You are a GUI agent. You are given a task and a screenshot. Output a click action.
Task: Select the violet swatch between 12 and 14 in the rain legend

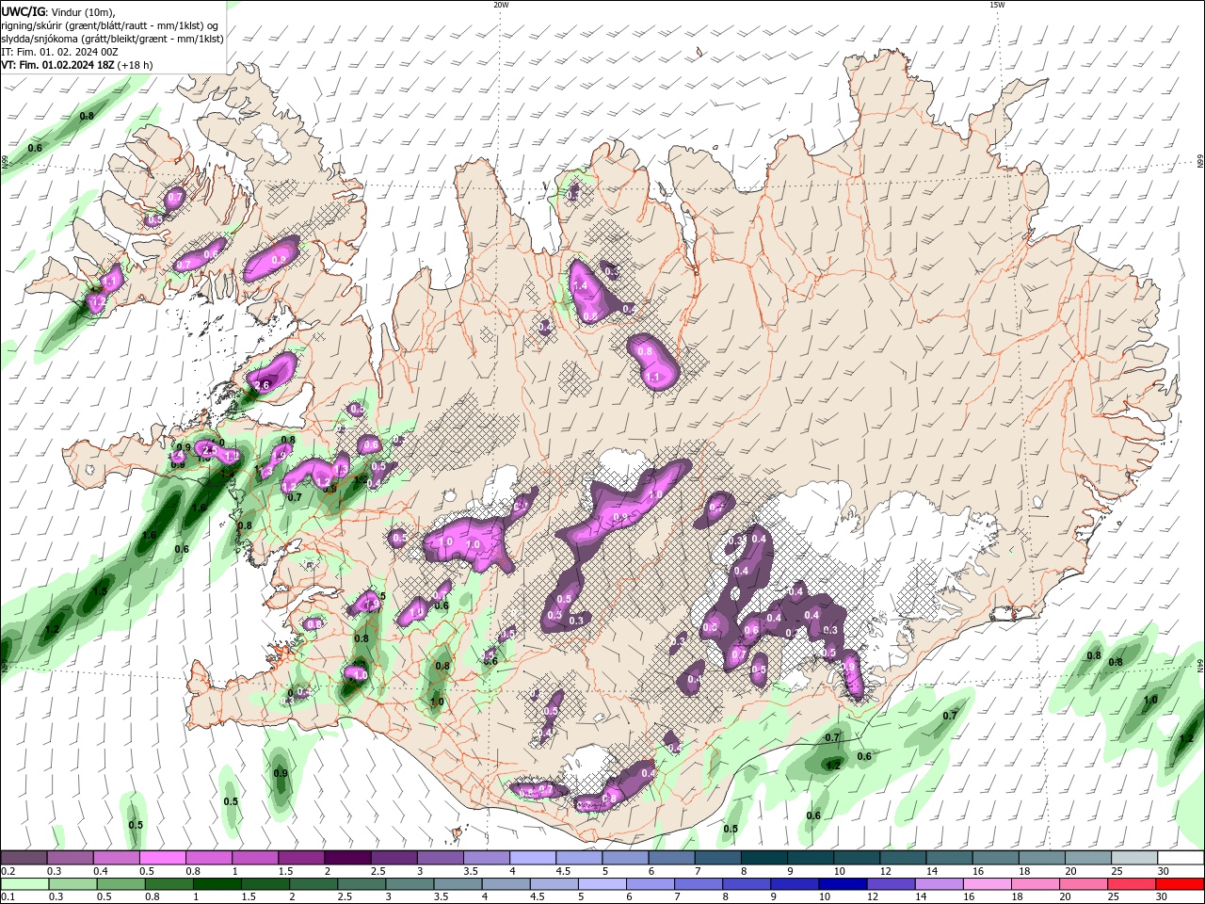[x=892, y=884]
